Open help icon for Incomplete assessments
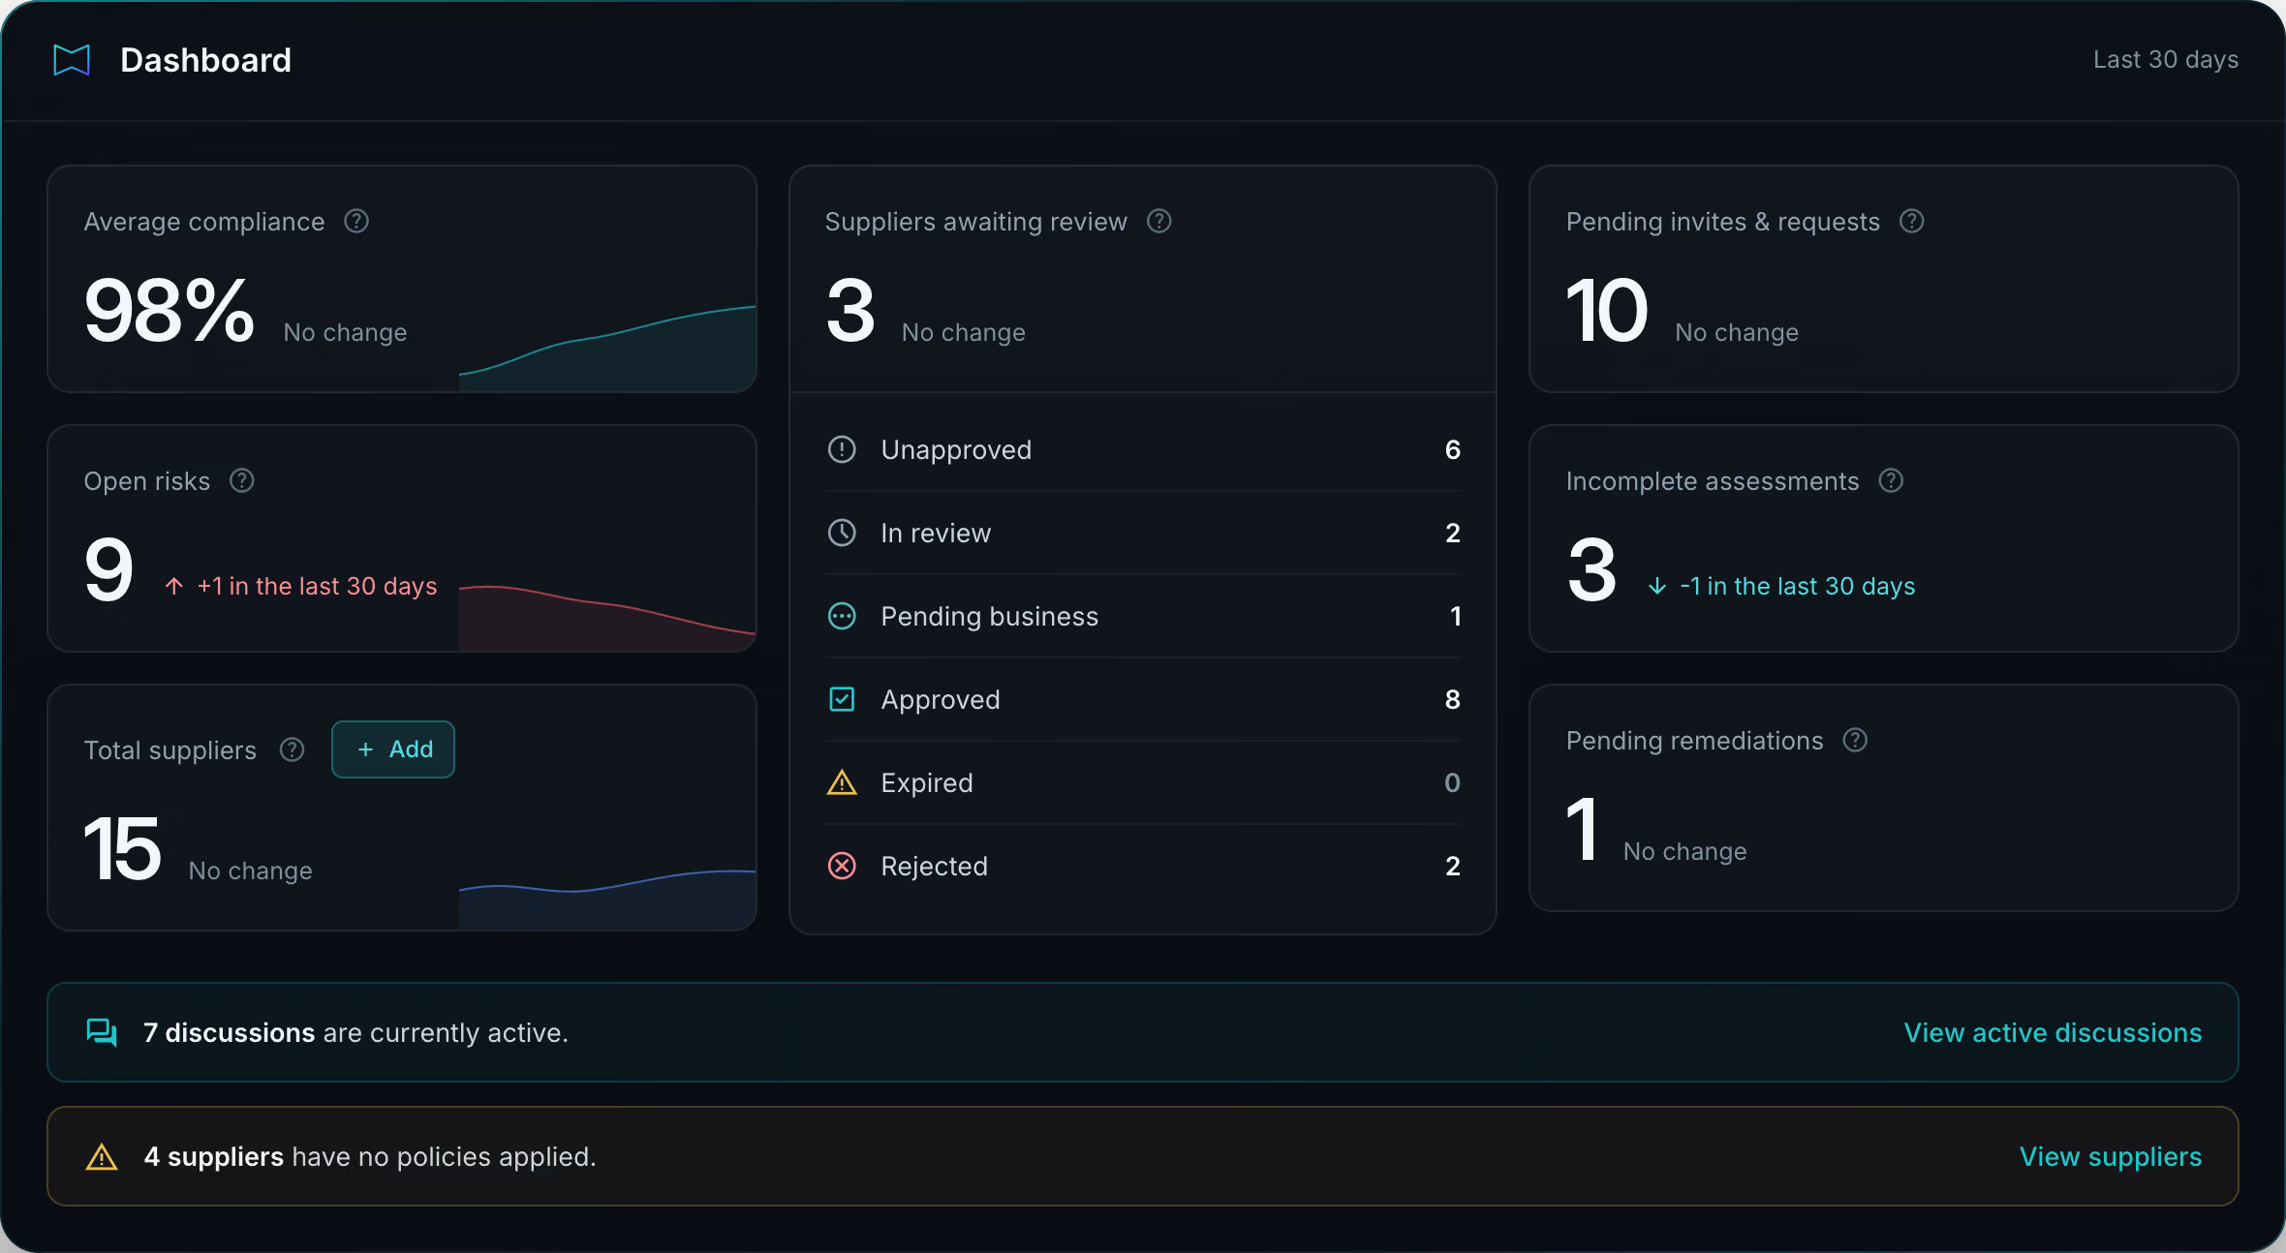Image resolution: width=2286 pixels, height=1253 pixels. click(x=1891, y=481)
